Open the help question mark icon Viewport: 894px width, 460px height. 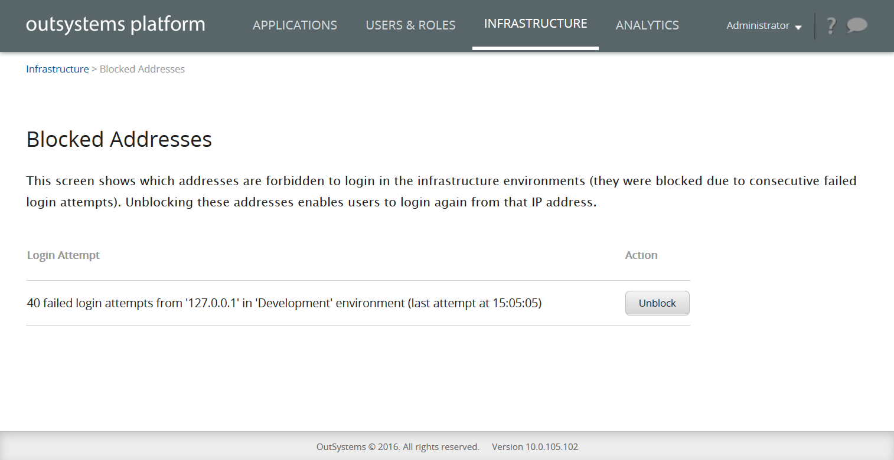[x=831, y=25]
